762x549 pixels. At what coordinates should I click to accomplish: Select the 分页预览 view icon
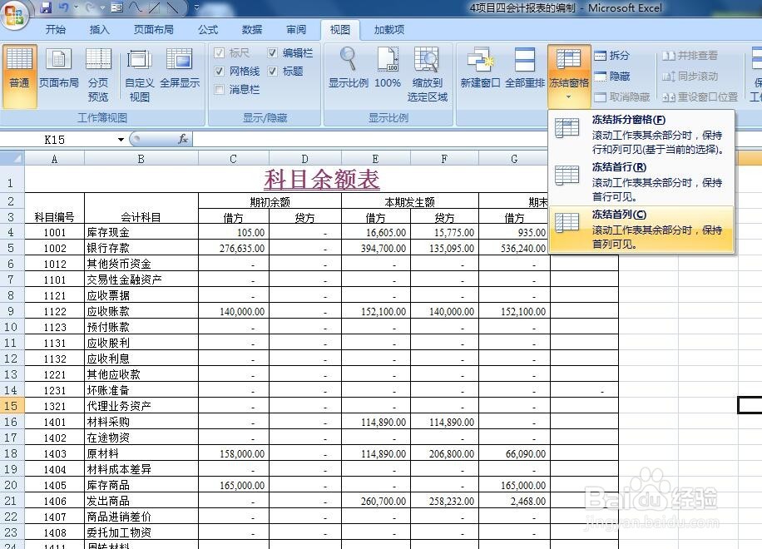(x=99, y=71)
